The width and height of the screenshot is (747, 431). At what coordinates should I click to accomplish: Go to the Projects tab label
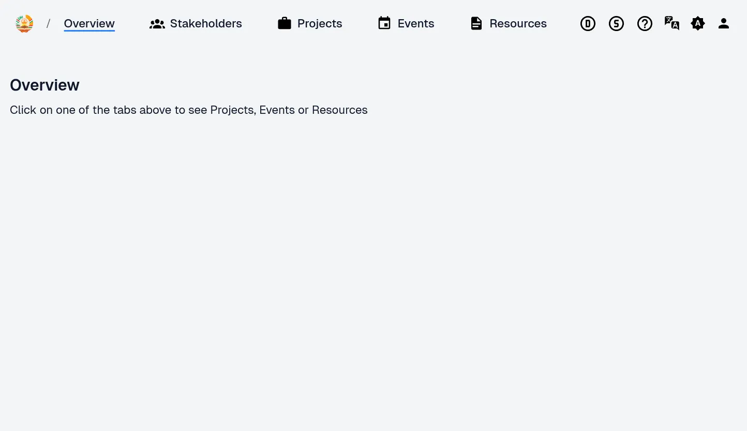[x=320, y=24]
